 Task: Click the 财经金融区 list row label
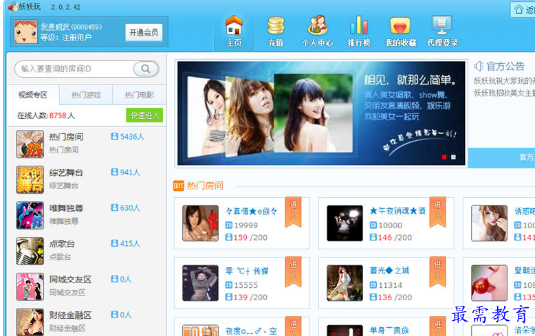pyautogui.click(x=70, y=315)
